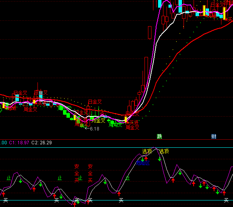Screen dimensions: 233x207
Task: Click the blue 财 finance marker
Action: (x=214, y=137)
